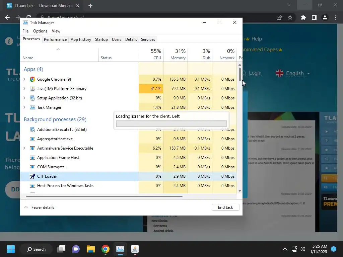Click the Java Platform SE binary icon

(32, 89)
